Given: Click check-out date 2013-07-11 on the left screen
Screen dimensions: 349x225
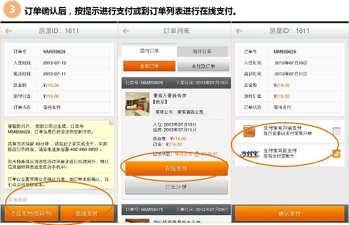Looking at the screenshot, I should (x=55, y=74).
